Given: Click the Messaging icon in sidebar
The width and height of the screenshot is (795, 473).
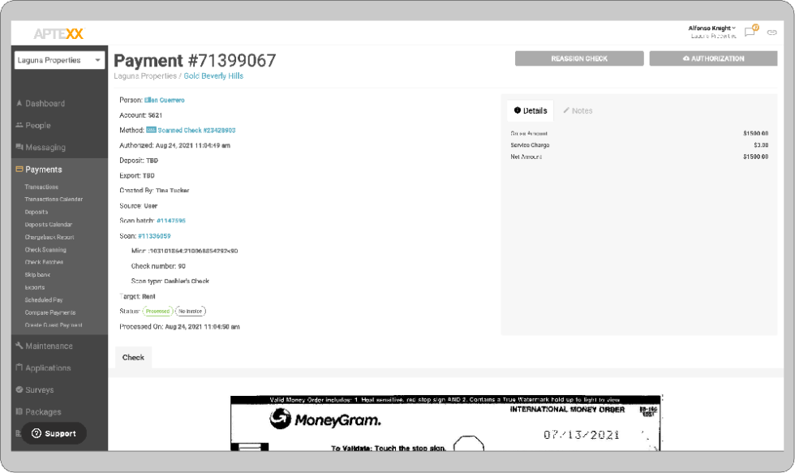Looking at the screenshot, I should [x=19, y=148].
